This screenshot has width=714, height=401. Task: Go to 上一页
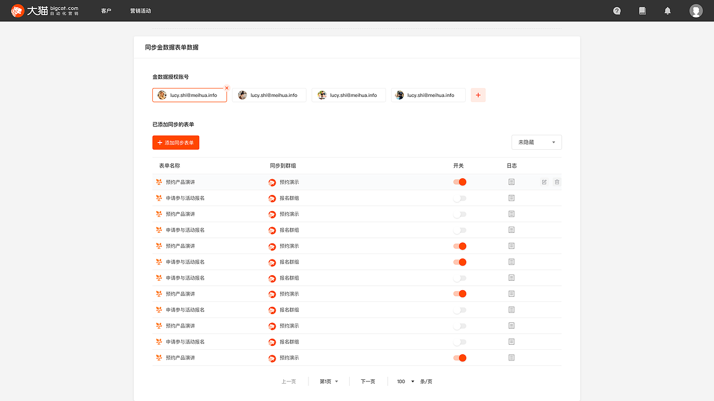click(288, 382)
